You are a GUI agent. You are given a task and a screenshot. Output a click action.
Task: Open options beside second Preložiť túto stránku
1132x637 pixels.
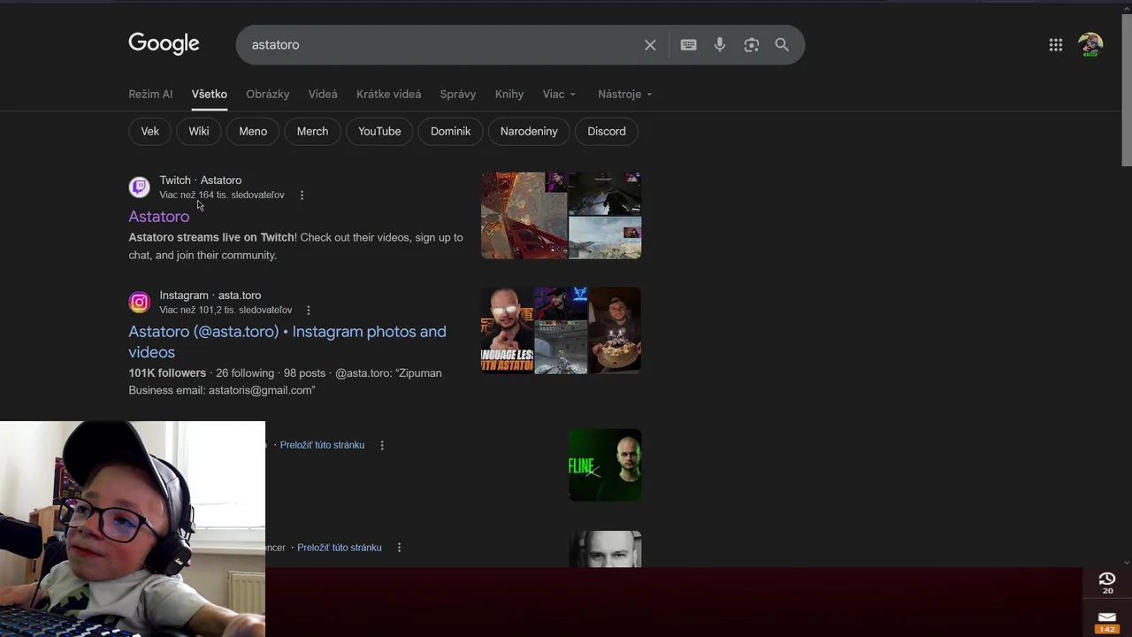(399, 548)
